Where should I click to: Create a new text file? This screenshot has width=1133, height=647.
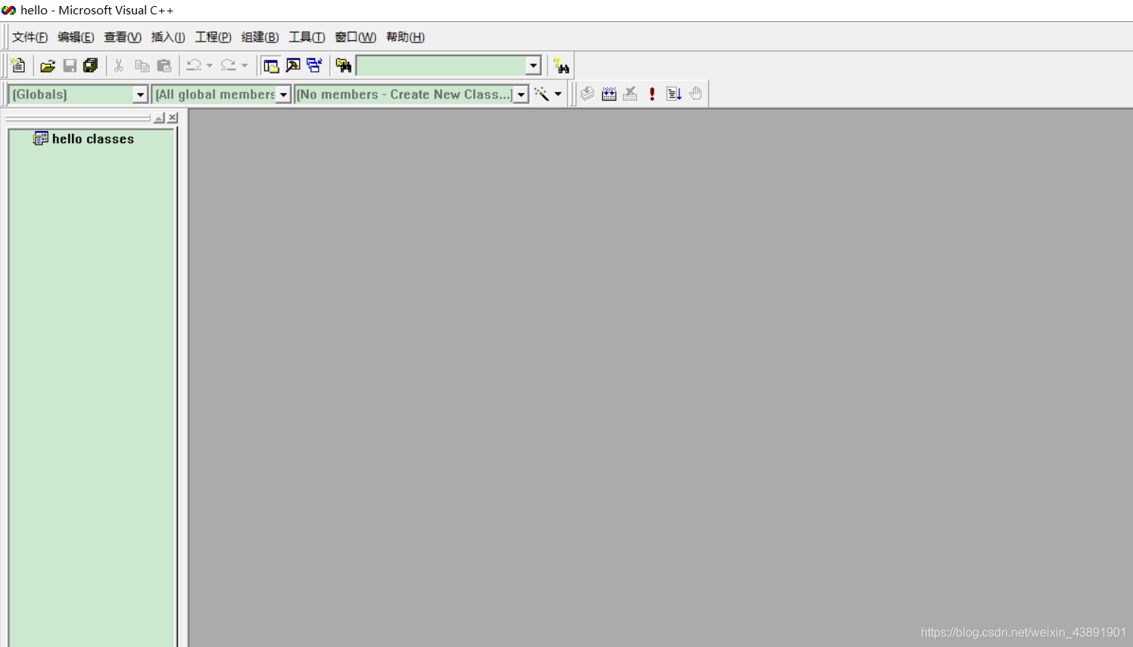point(18,66)
